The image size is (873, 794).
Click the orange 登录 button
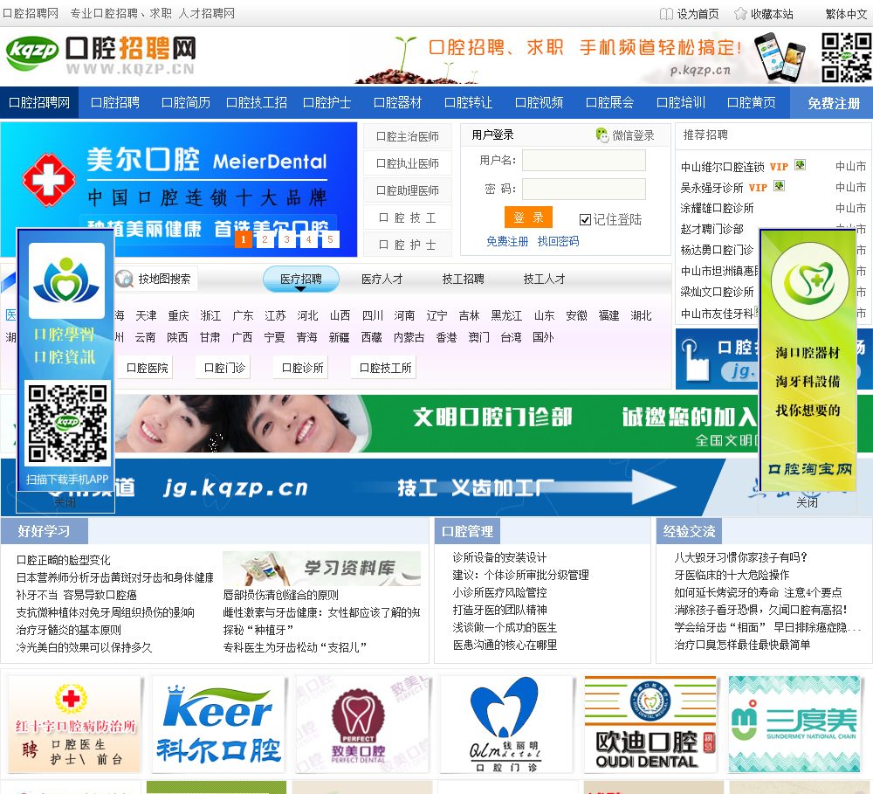tap(528, 217)
